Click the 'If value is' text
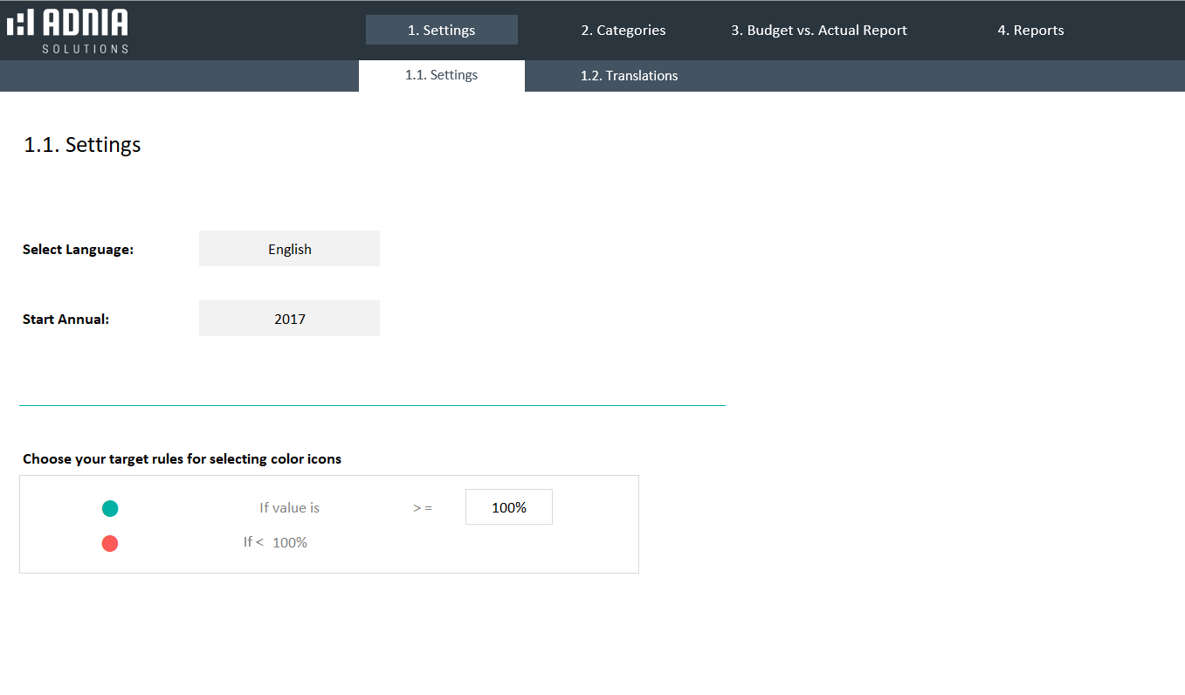 coord(289,507)
